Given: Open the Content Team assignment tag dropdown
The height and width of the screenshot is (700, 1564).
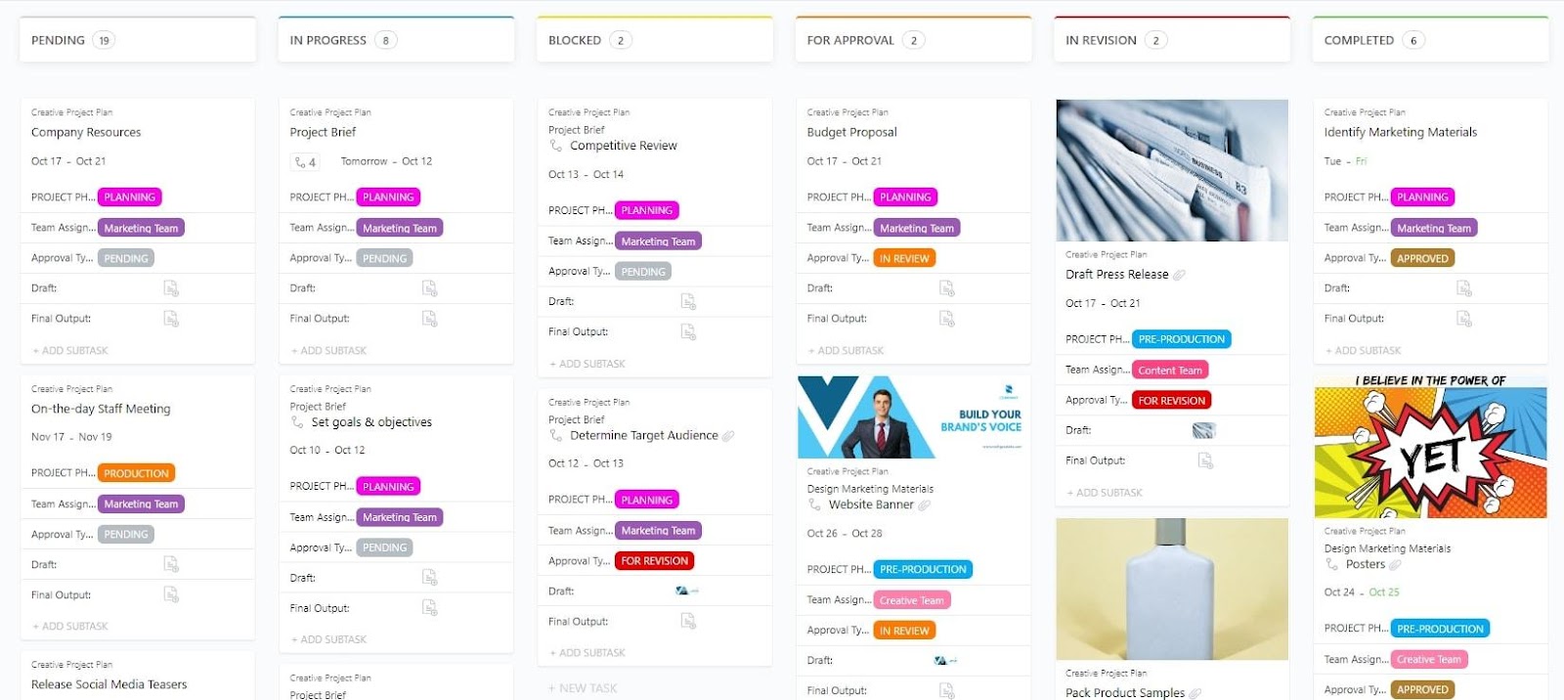Looking at the screenshot, I should pyautogui.click(x=1170, y=371).
